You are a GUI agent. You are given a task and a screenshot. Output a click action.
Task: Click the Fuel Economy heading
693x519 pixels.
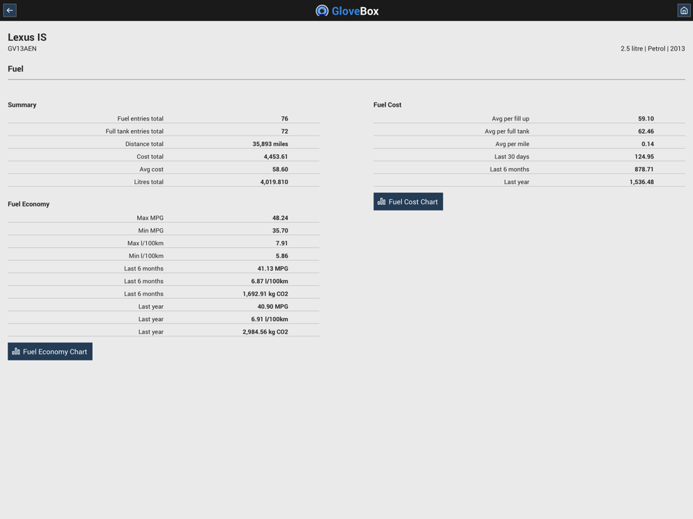coord(28,204)
